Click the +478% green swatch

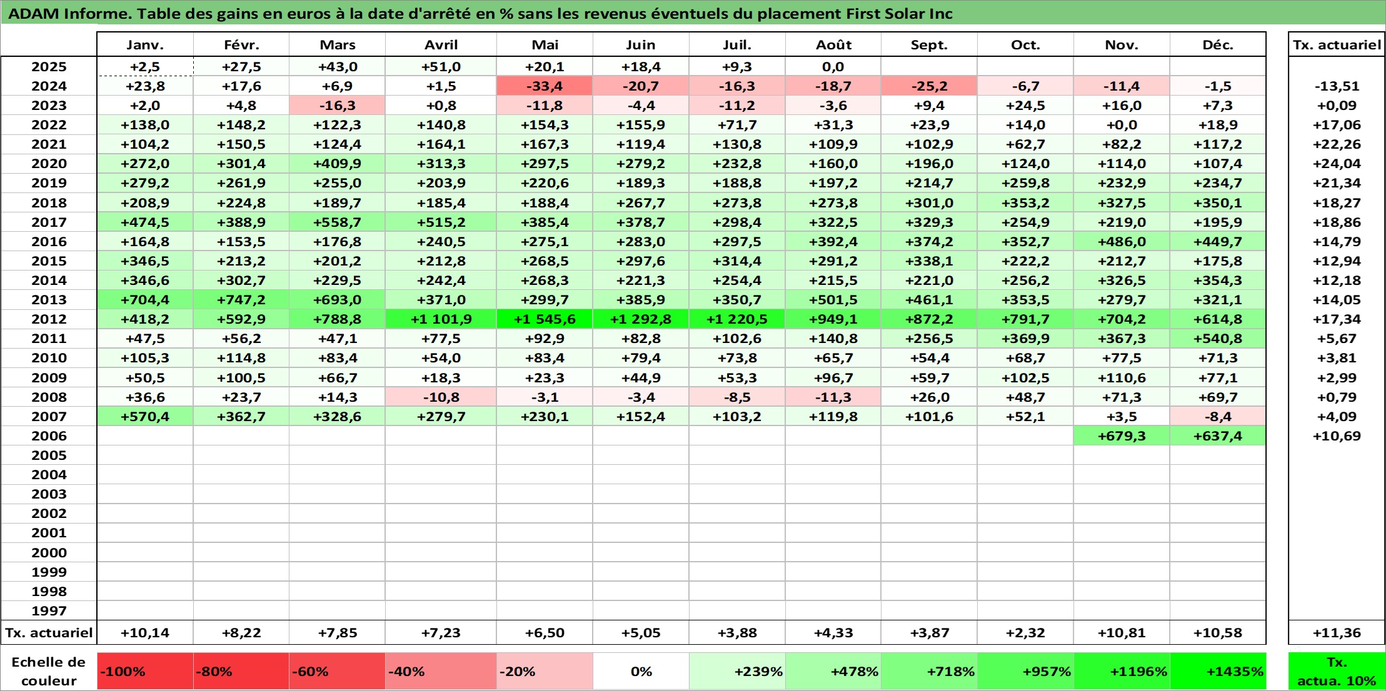pyautogui.click(x=833, y=672)
